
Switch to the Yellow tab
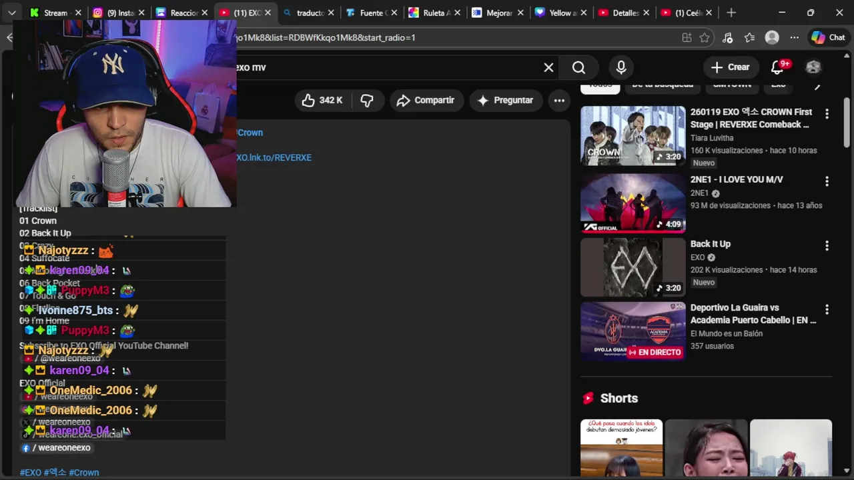pos(559,13)
